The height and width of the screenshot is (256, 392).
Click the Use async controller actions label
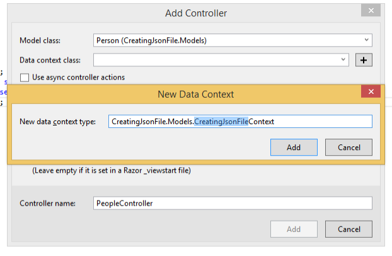click(x=78, y=78)
